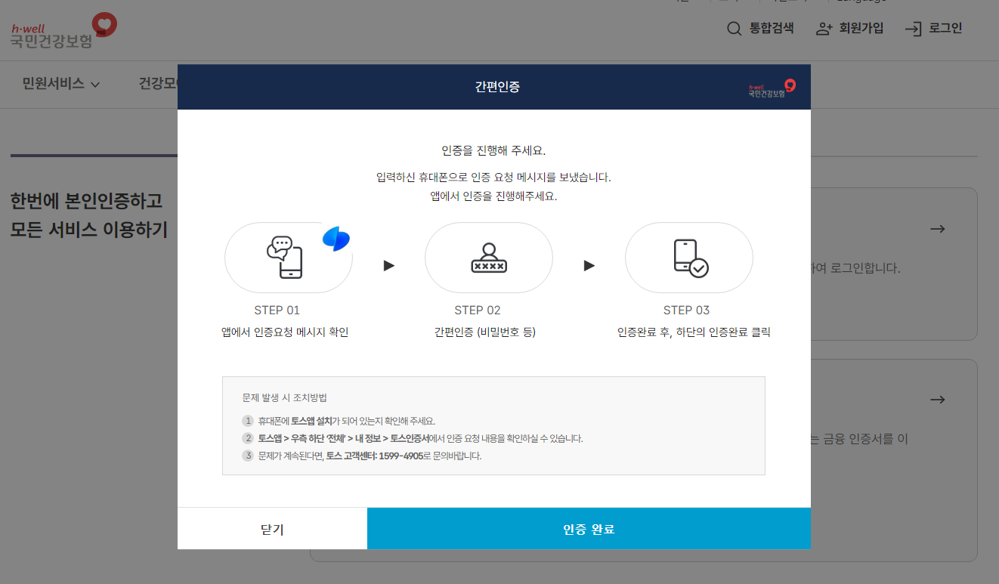Expand the 민원서비스 menu

pos(61,84)
